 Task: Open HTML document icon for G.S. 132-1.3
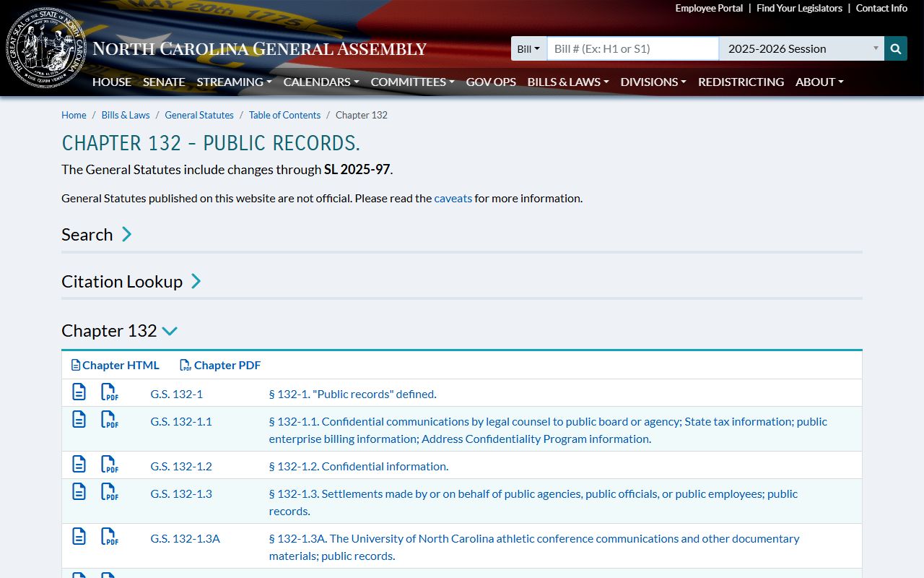[x=79, y=492]
